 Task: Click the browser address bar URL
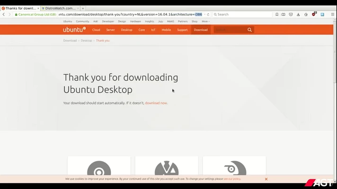[x=130, y=14]
